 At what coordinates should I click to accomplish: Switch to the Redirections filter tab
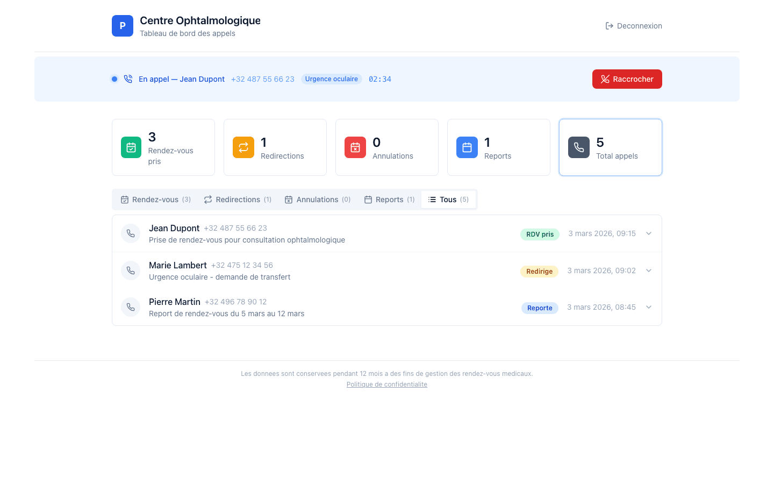pyautogui.click(x=238, y=199)
